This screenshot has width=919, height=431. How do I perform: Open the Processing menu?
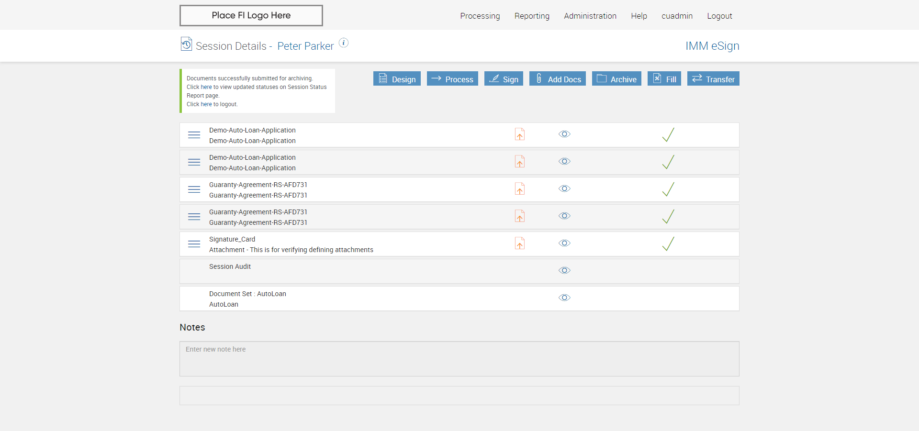480,16
